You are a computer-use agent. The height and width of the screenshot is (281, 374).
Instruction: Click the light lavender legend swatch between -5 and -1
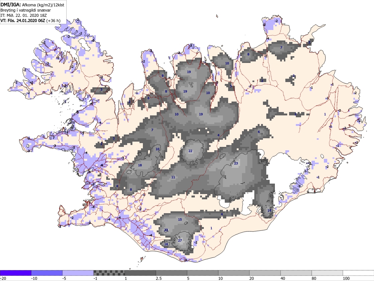point(78,273)
